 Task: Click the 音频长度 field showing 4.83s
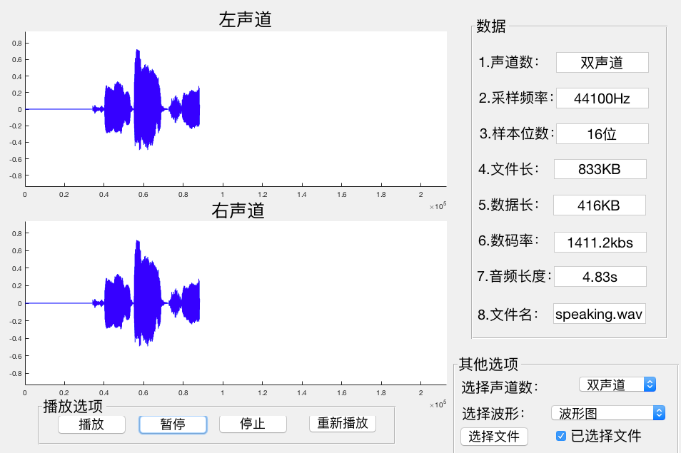[x=602, y=276]
